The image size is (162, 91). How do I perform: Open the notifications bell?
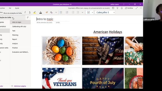click(122, 8)
